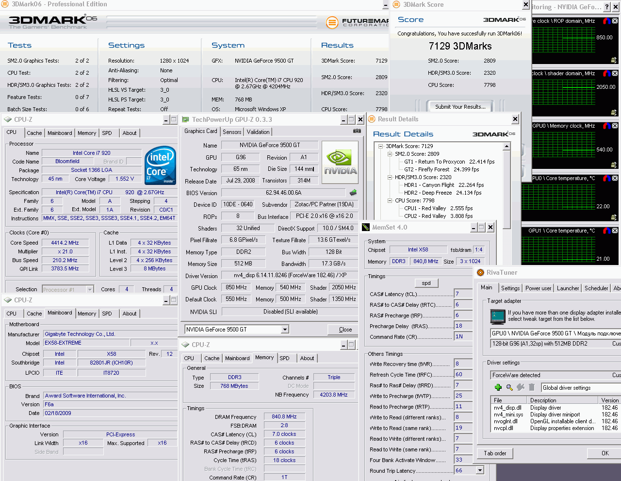621x481 pixels.
Task: Collapse CPU Score tree node in Result Details
Action: tap(390, 200)
